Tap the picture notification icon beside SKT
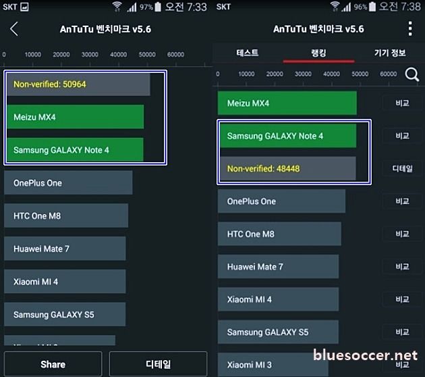Screen dimensions: 425x377 click(x=24, y=7)
